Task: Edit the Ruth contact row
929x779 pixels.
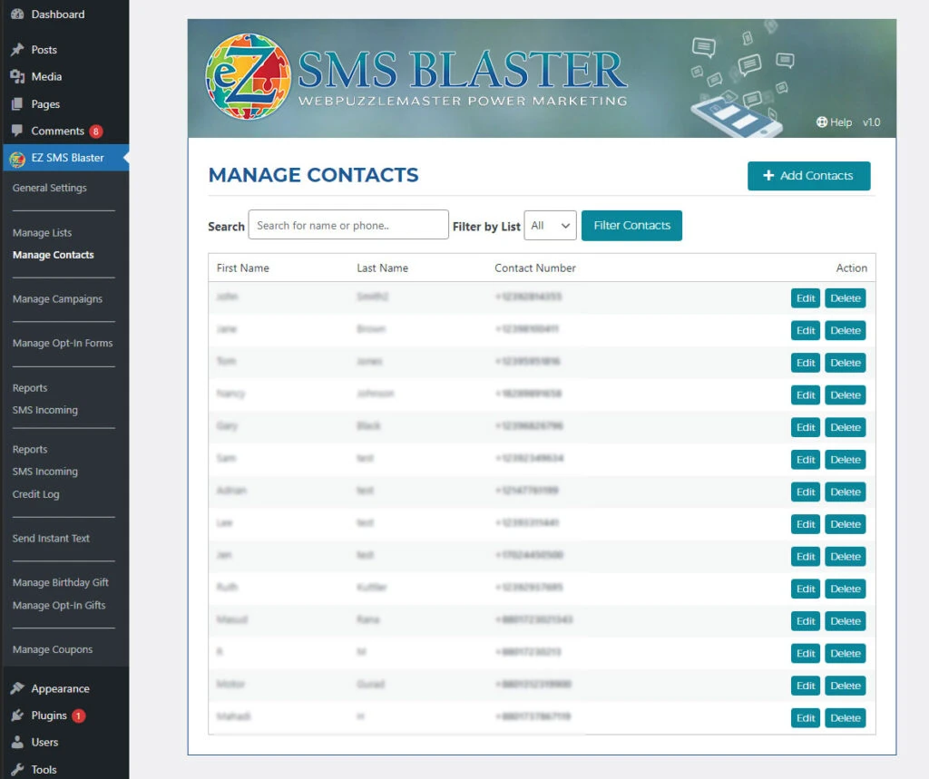Action: point(806,589)
